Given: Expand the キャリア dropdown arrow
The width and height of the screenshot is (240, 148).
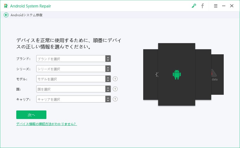Looking at the screenshot, I should pos(108,99).
